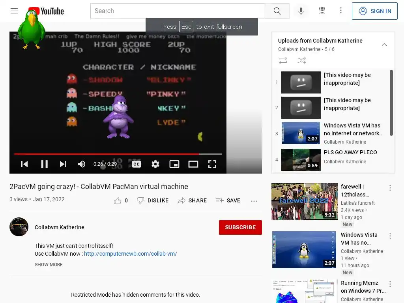Click the Running Memz video thumbnail
The height and width of the screenshot is (303, 404).
tap(304, 291)
